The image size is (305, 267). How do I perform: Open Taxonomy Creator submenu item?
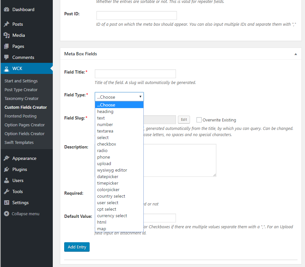(22, 99)
